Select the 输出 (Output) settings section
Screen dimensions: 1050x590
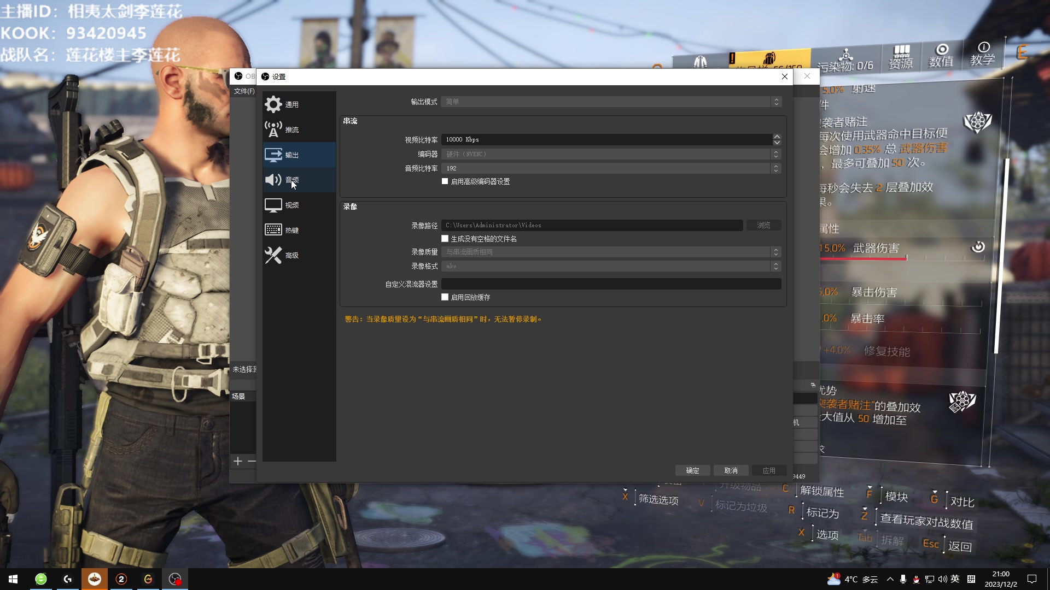[299, 155]
